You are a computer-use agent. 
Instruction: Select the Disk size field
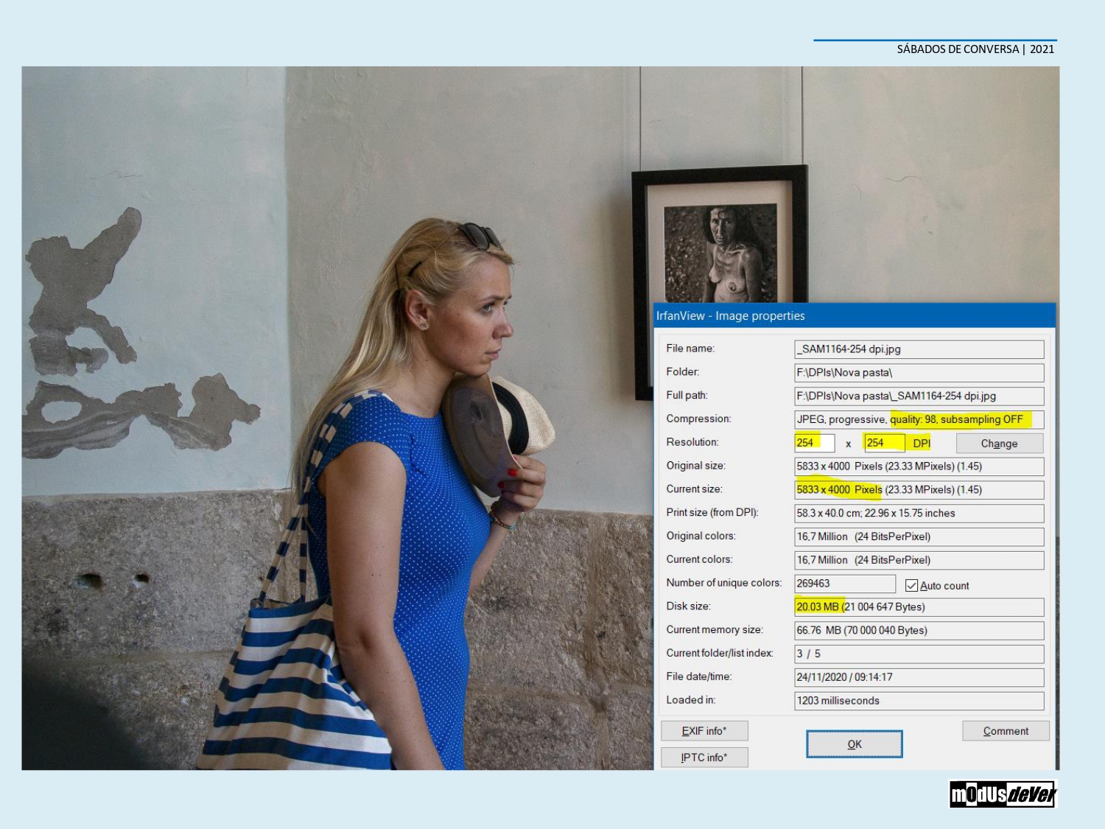pos(919,607)
